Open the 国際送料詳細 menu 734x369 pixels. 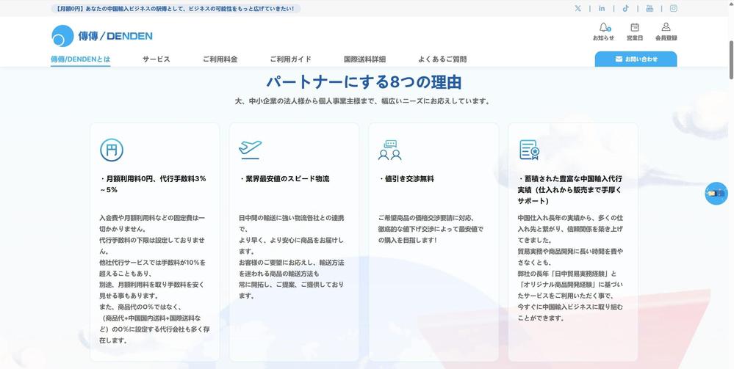click(x=364, y=59)
